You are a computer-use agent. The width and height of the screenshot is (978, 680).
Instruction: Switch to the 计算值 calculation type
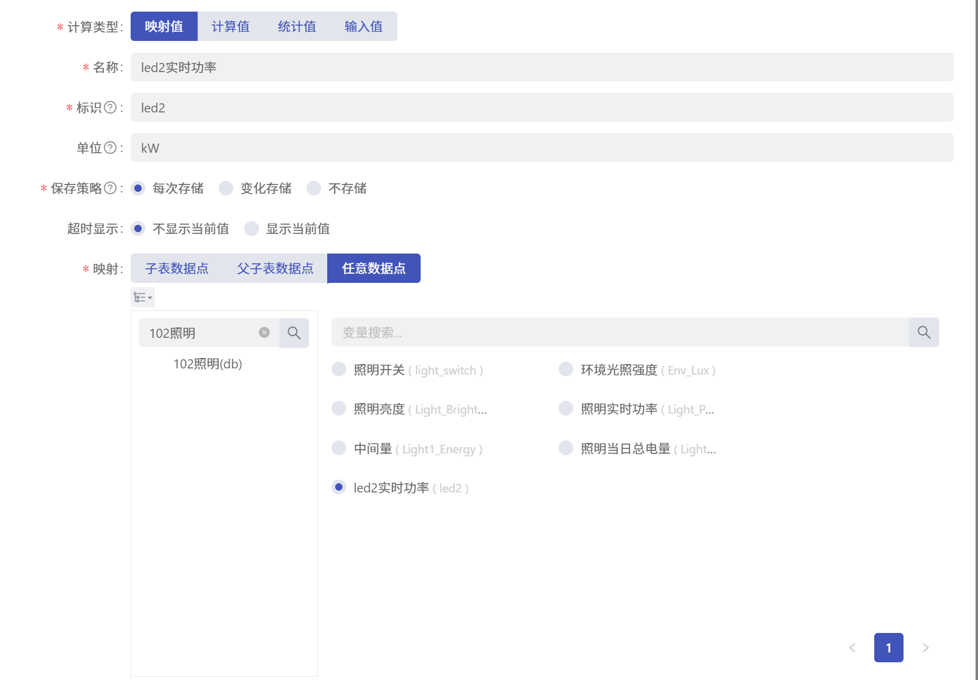coord(231,26)
